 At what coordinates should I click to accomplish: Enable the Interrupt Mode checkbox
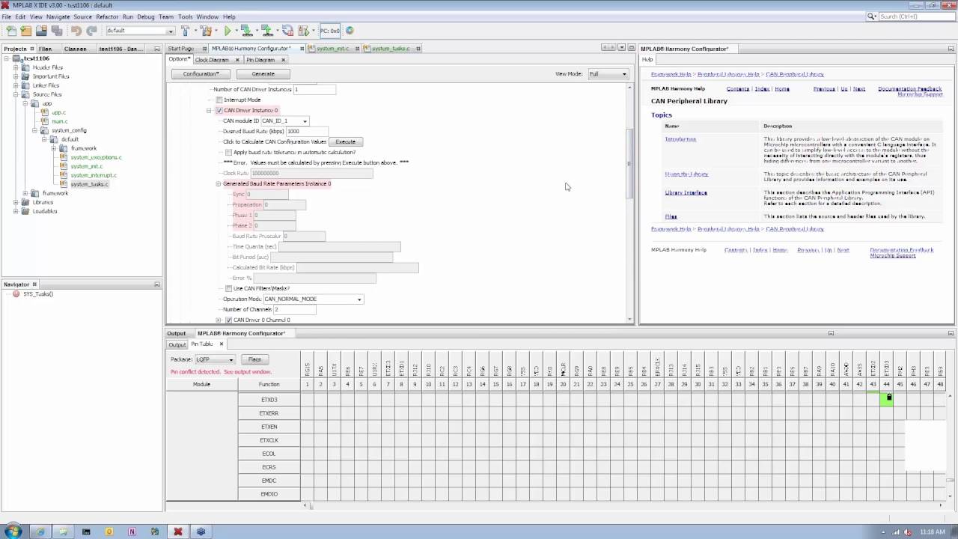click(219, 100)
